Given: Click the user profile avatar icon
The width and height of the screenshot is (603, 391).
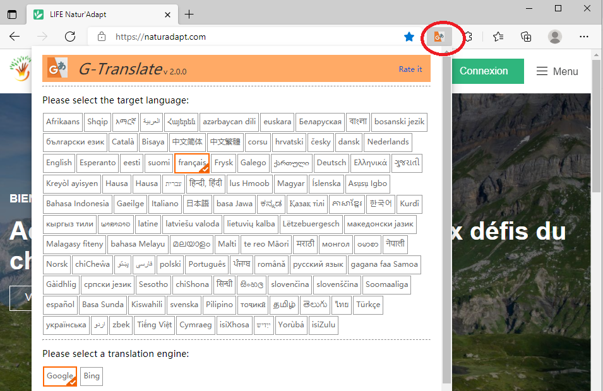Looking at the screenshot, I should [x=555, y=37].
